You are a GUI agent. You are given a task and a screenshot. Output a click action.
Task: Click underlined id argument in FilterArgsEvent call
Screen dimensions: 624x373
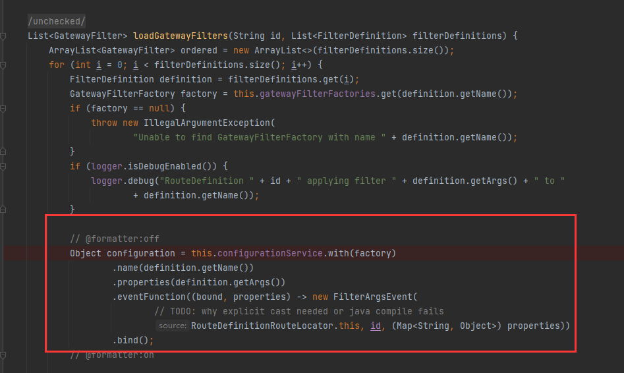[x=376, y=326]
